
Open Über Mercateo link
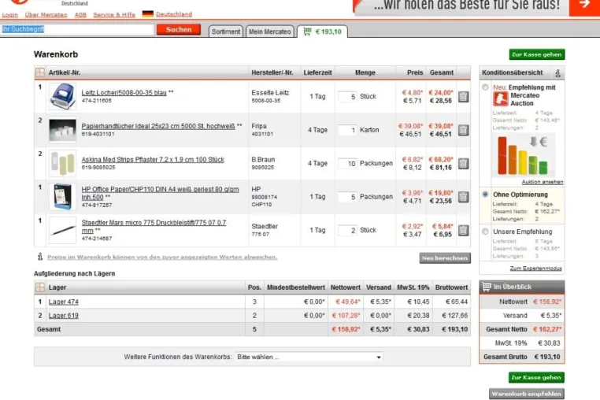[46, 14]
